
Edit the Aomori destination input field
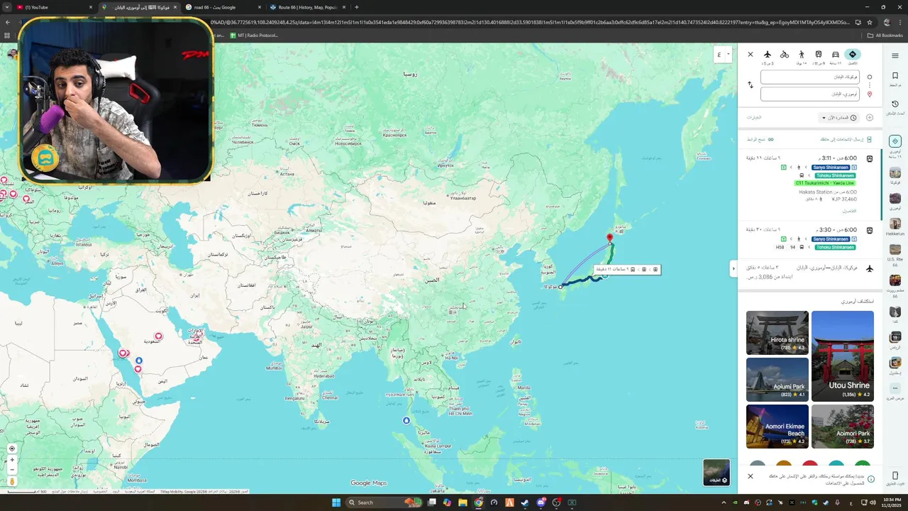point(810,94)
